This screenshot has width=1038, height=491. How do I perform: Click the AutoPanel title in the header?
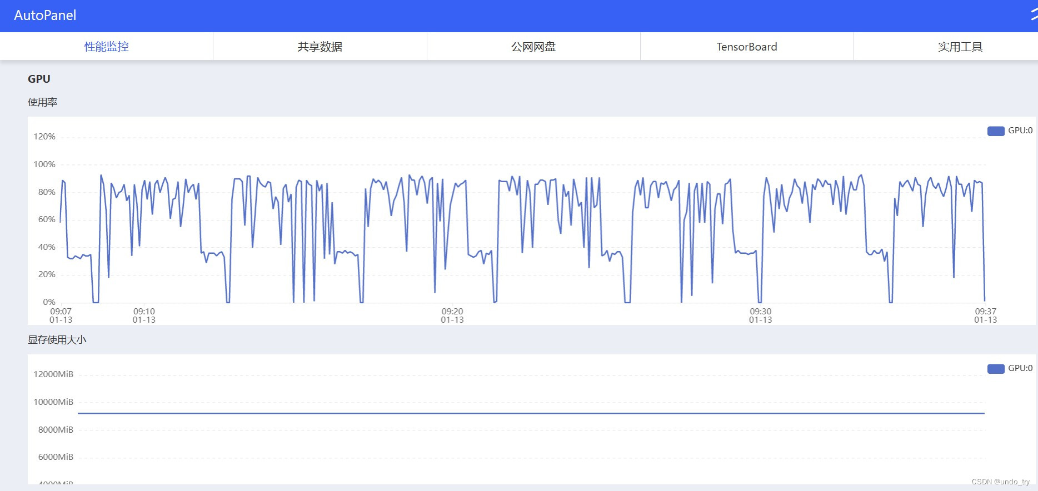(x=45, y=16)
